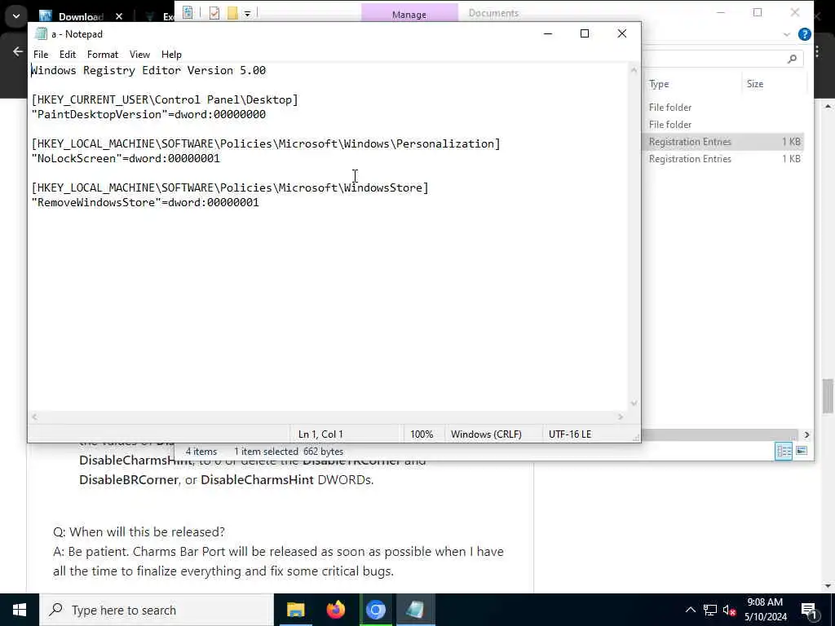Image resolution: width=835 pixels, height=626 pixels.
Task: Click the Properties icon in Explorer quick access toolbar
Action: (x=188, y=13)
